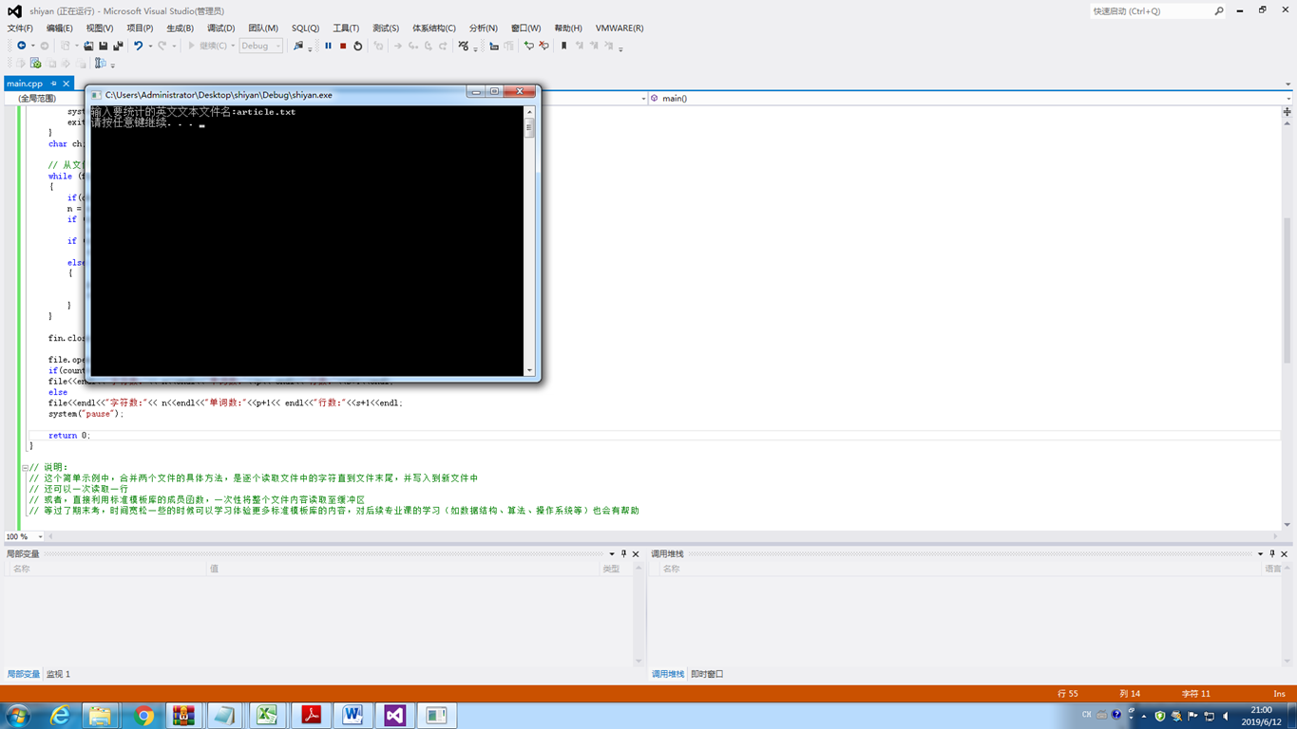The width and height of the screenshot is (1297, 729).
Task: Switch to the 即时窗口 tab
Action: coord(707,674)
